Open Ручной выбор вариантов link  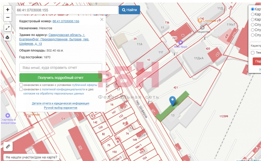61,108
